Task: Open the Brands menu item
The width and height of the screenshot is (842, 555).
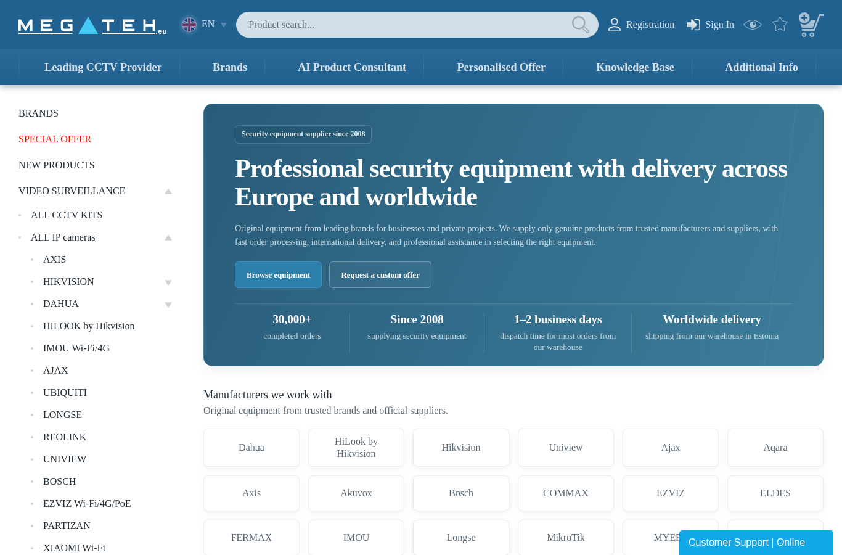Action: [230, 67]
